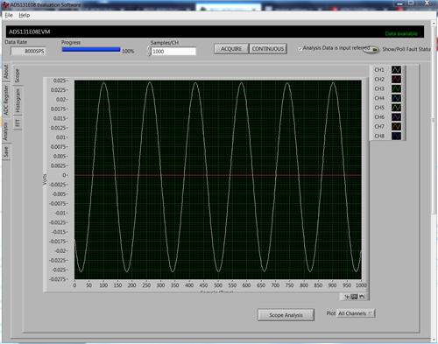Click the CH7 orange waveform legend icon
Viewport: 438px width, 344px height.
point(396,126)
